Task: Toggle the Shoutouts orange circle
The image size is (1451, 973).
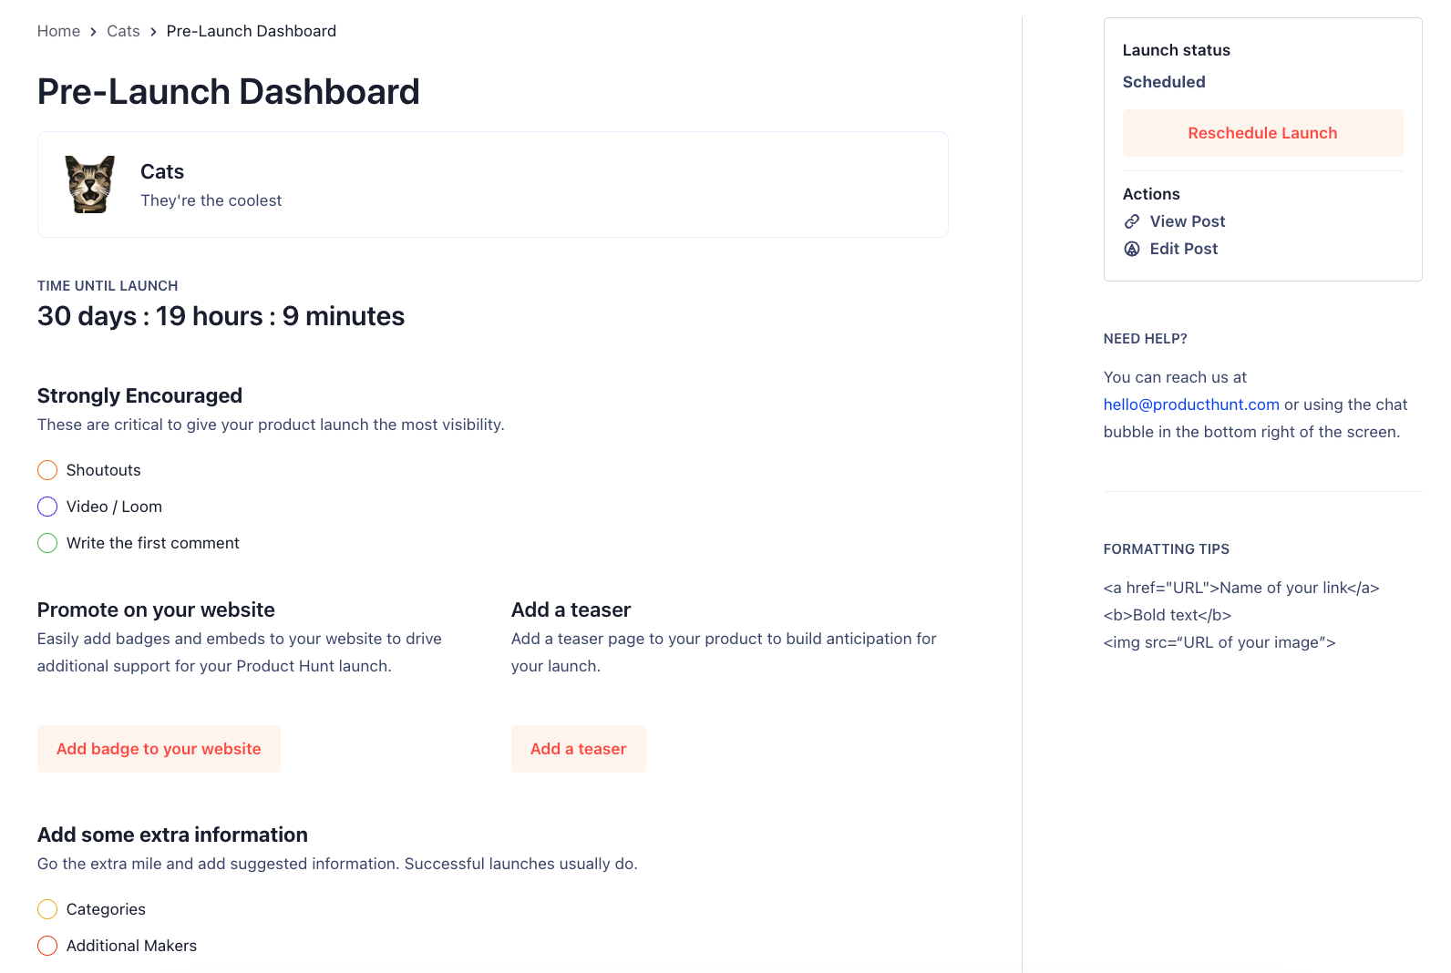Action: point(47,470)
